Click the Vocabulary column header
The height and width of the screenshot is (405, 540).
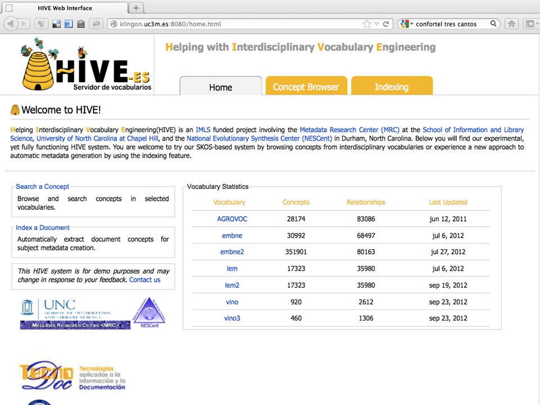(229, 202)
